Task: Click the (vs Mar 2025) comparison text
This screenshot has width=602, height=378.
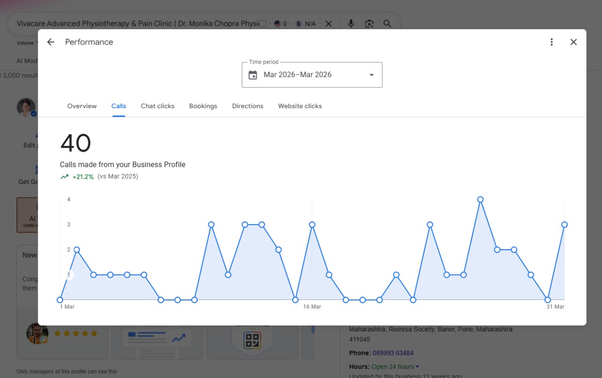Action: 118,176
